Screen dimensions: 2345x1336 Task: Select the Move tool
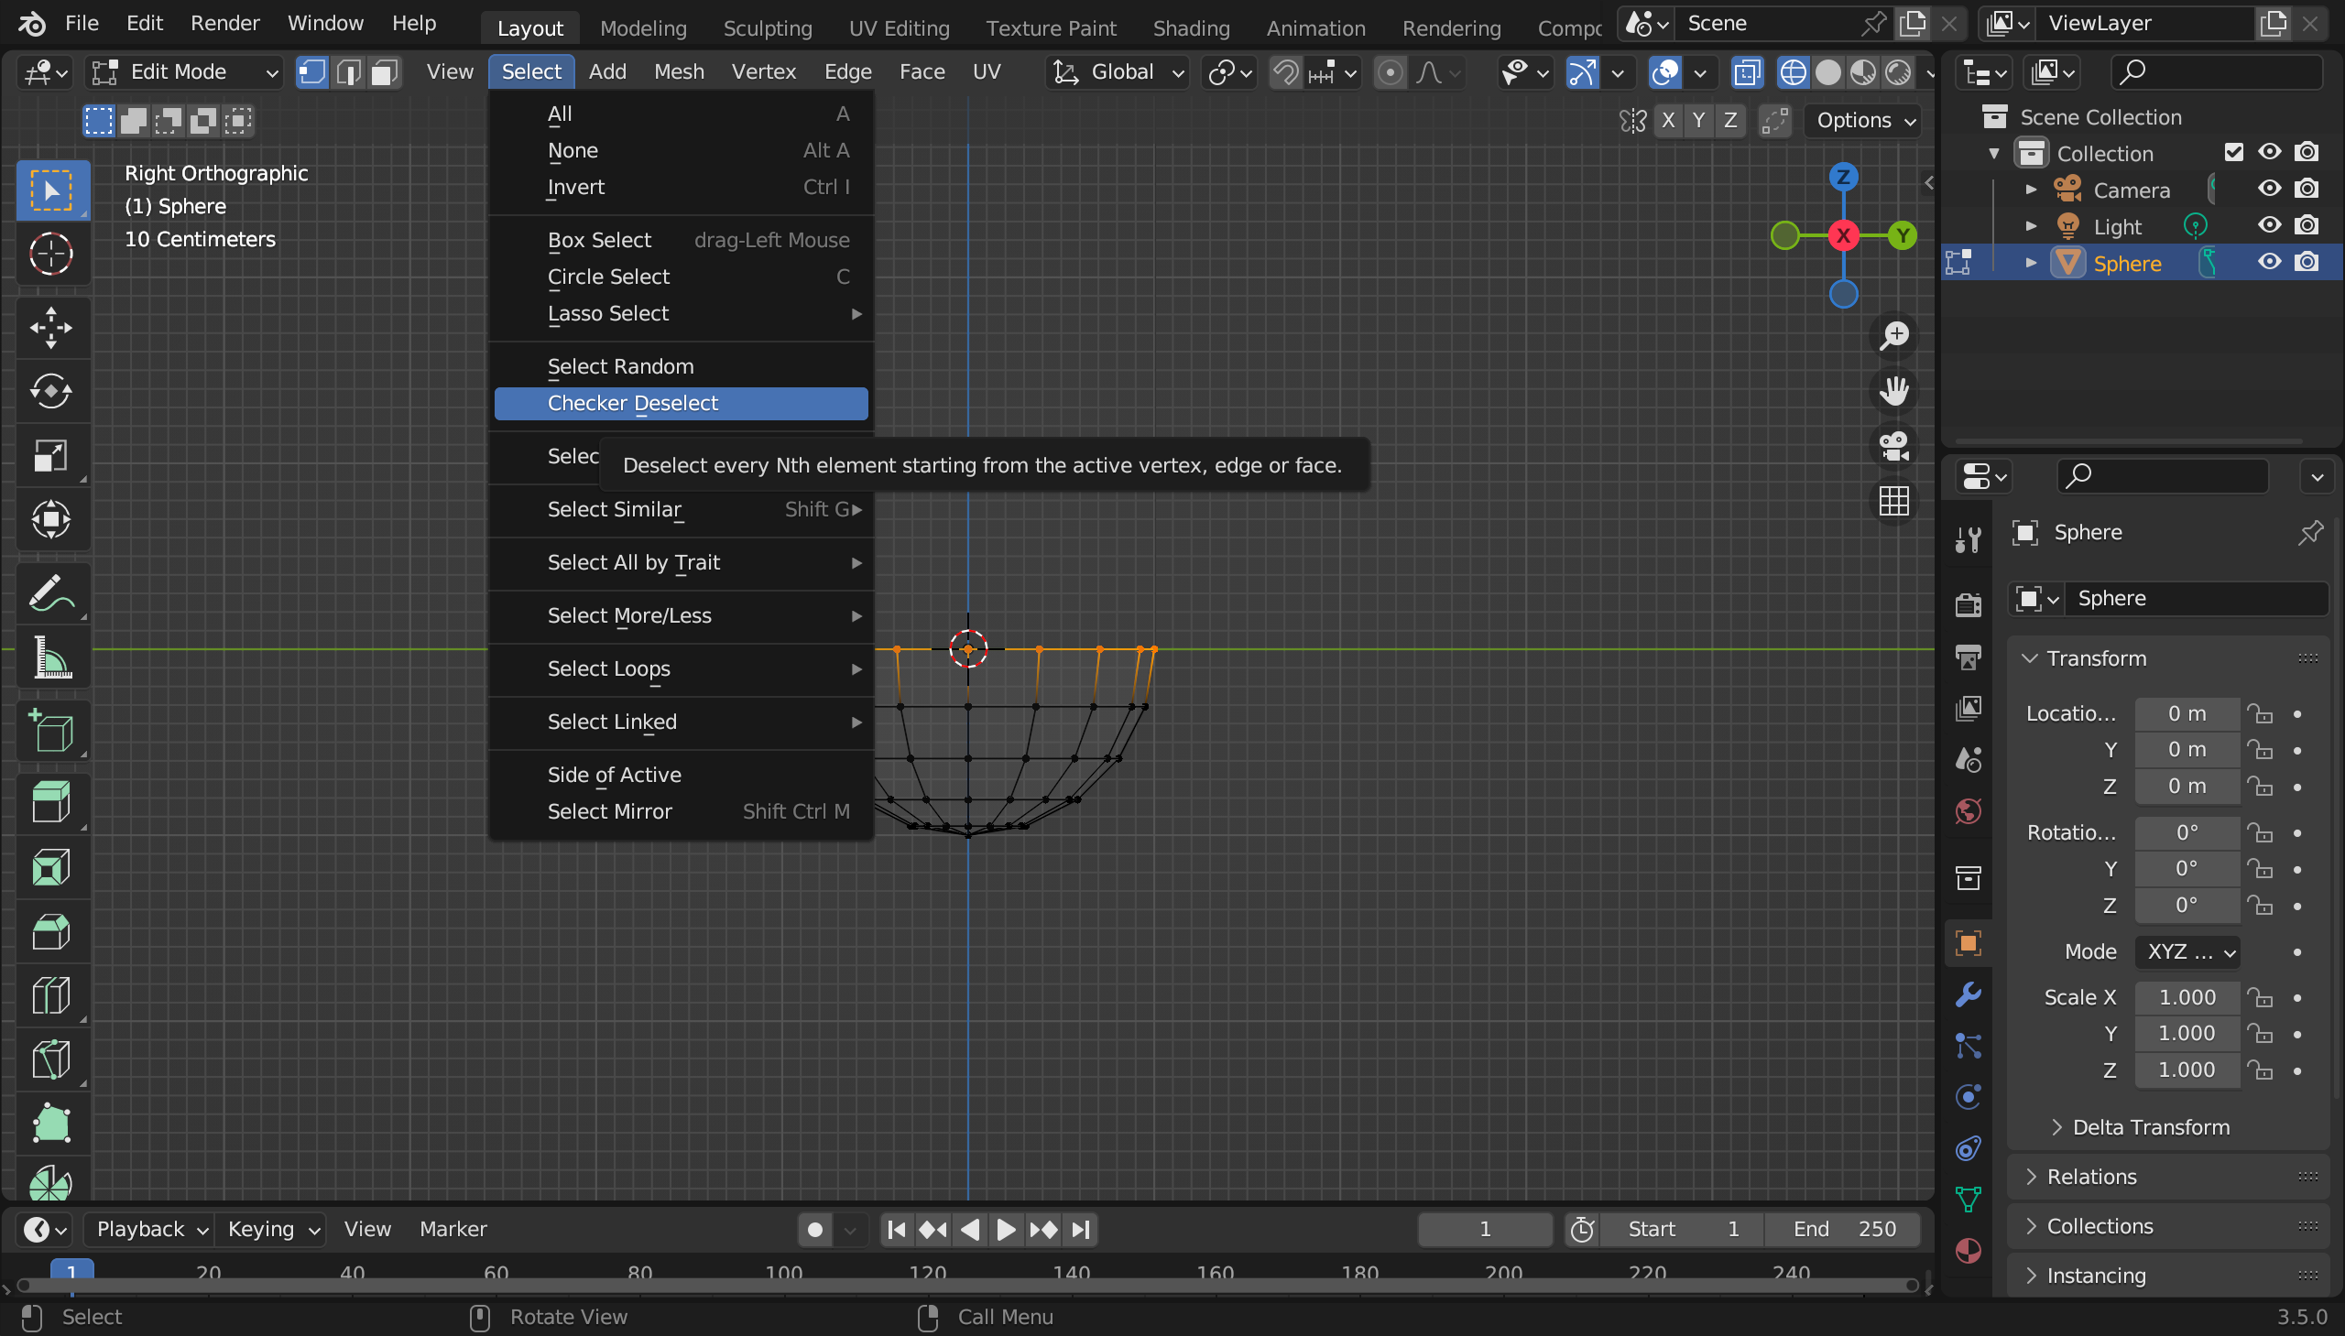pos(51,328)
